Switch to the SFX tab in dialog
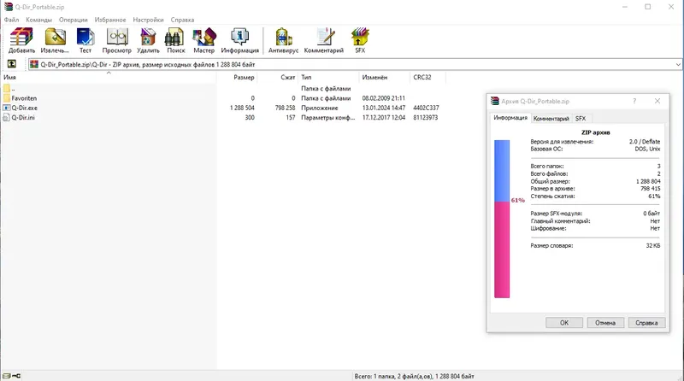Image resolution: width=684 pixels, height=381 pixels. pyautogui.click(x=581, y=119)
